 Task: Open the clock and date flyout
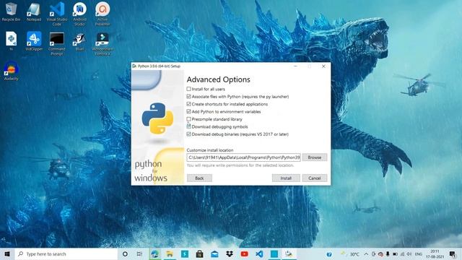click(435, 254)
